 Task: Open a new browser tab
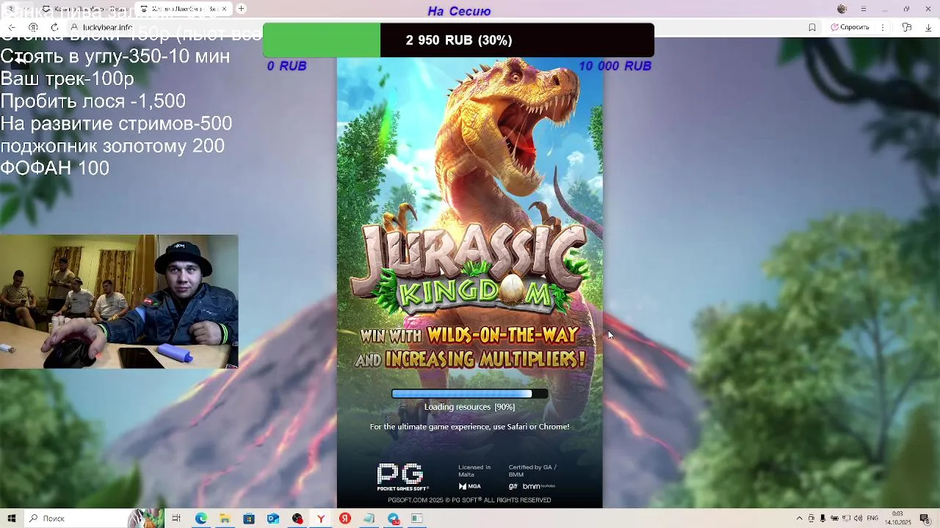(241, 9)
